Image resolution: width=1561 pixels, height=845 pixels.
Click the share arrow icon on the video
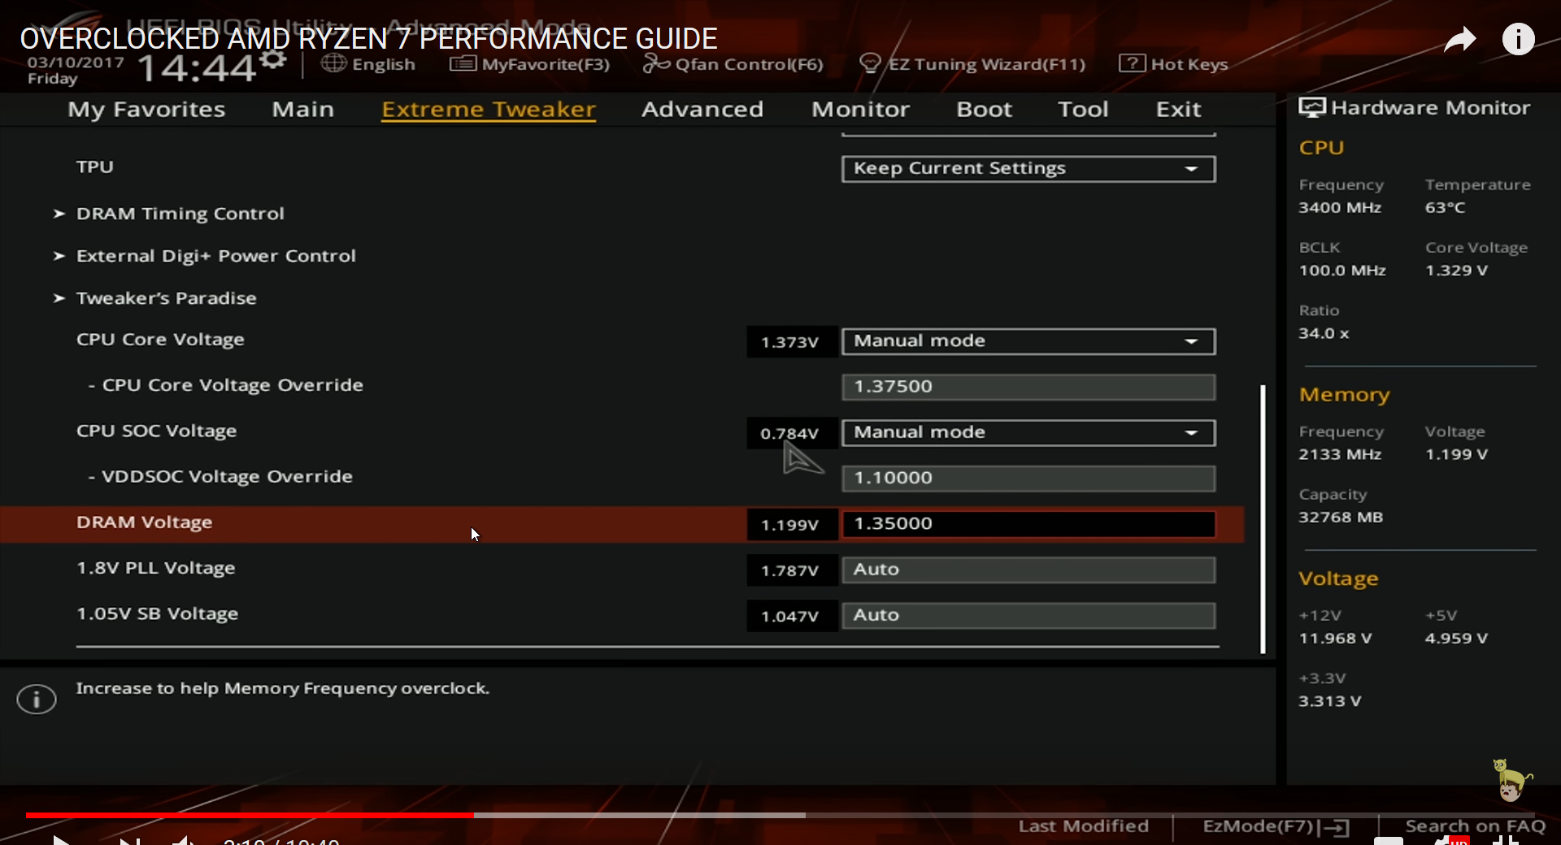1460,39
